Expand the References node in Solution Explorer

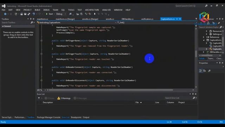point(204,37)
